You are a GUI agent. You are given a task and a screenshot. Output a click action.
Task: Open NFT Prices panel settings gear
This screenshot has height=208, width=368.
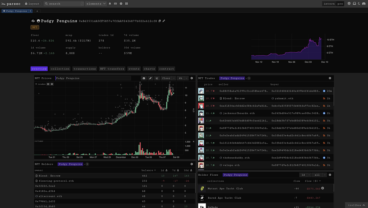[192, 78]
